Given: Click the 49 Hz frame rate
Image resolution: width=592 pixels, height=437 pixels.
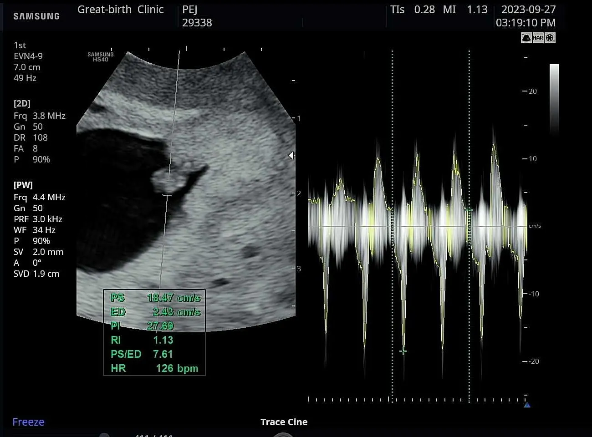Looking at the screenshot, I should pyautogui.click(x=25, y=78).
